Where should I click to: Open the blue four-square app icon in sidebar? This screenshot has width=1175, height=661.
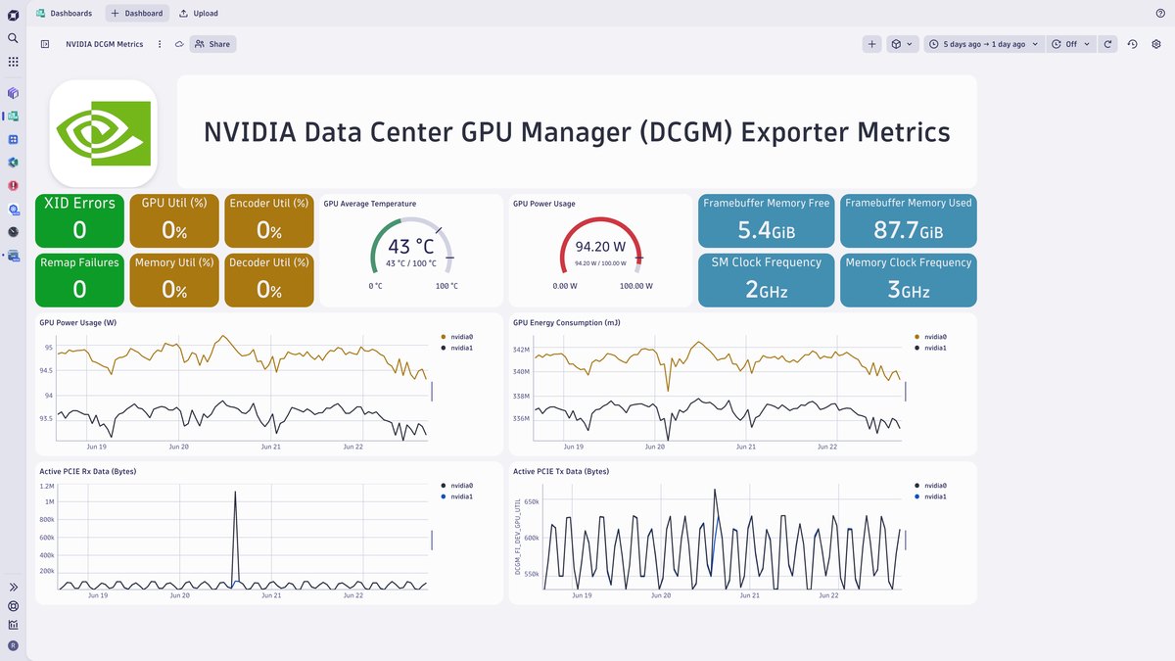pos(13,139)
